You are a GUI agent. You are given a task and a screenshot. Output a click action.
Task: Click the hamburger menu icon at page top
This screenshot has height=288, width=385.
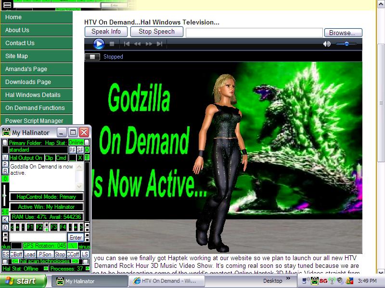pyautogui.click(x=7, y=5)
